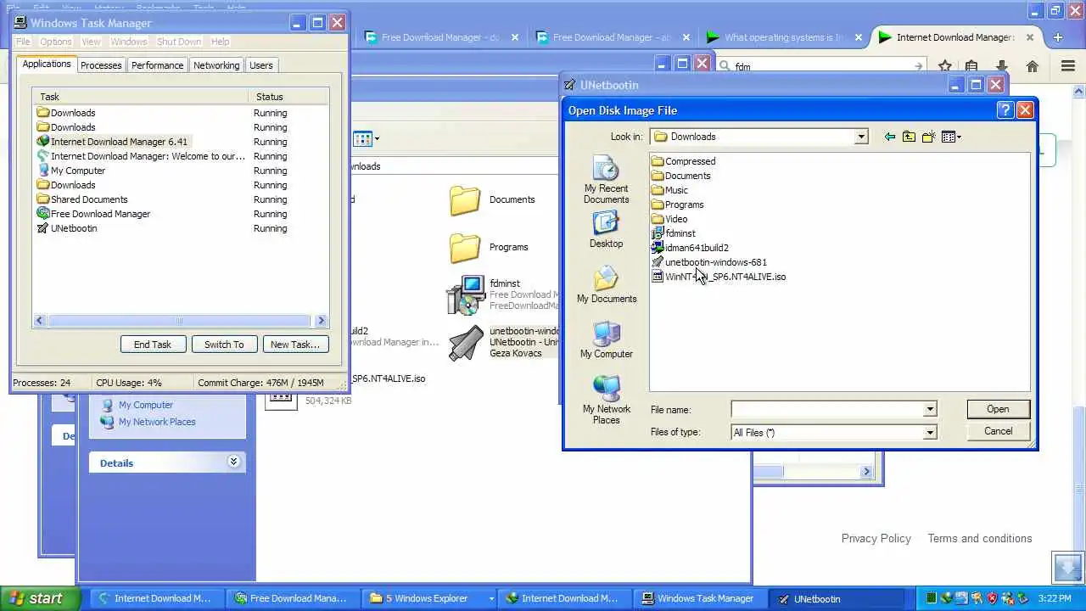Select the My Computer task row
1086x611 pixels.
181,171
